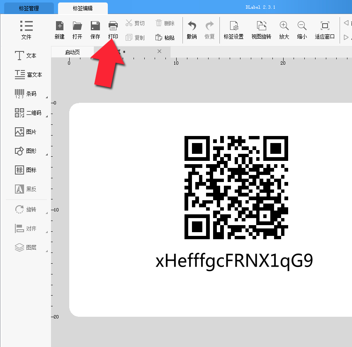This screenshot has width=352, height=347.
Task: Insert an image with 图片 tool
Action: point(25,132)
